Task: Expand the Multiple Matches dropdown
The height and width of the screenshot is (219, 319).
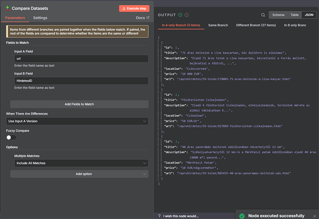Action: click(x=81, y=163)
